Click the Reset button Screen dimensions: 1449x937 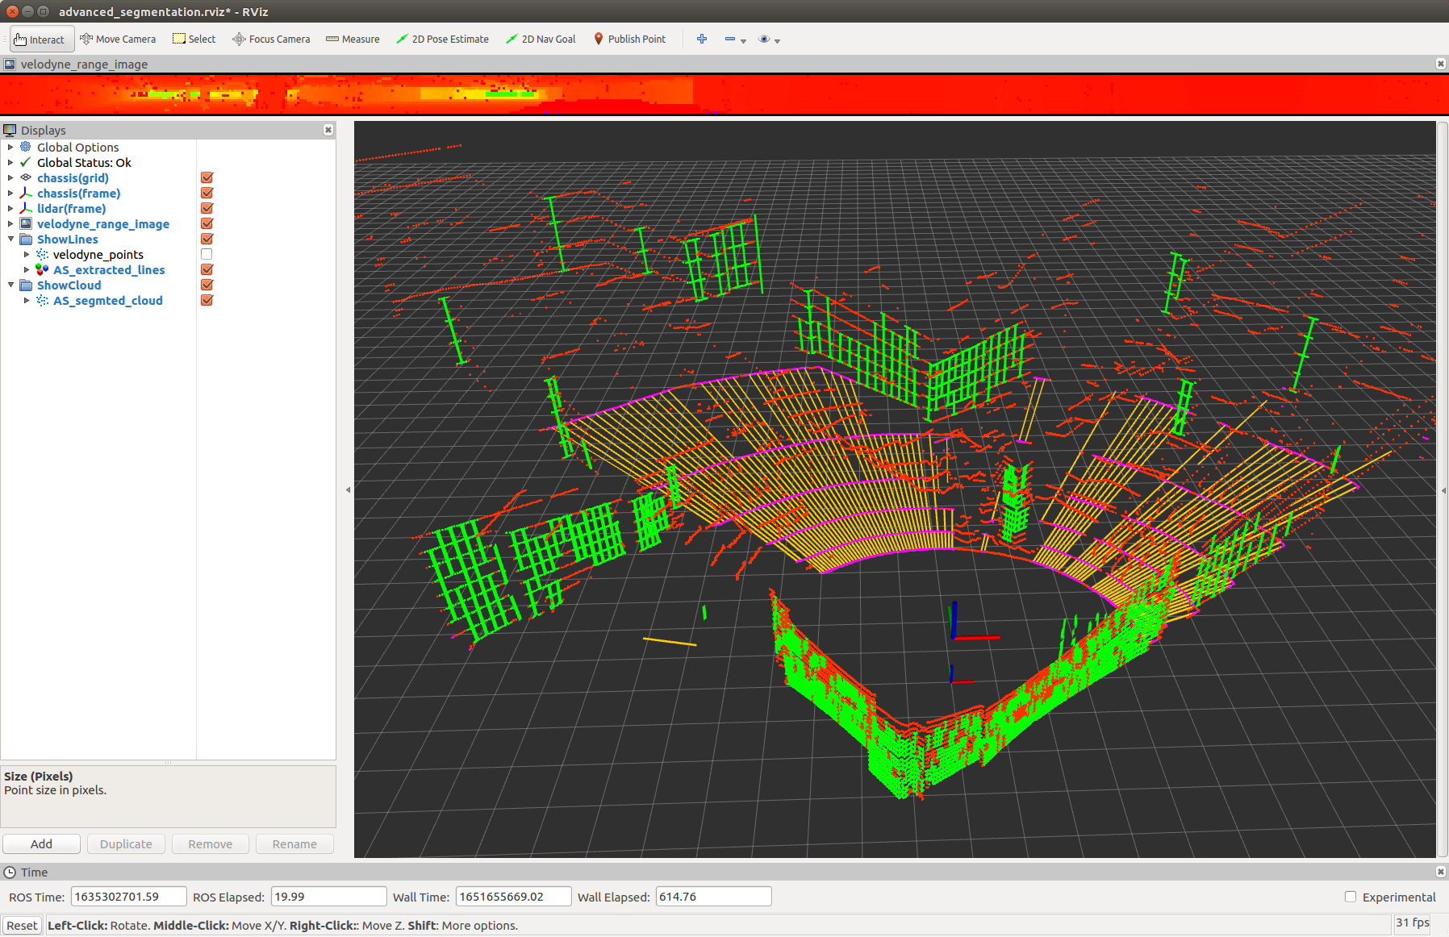coord(22,925)
